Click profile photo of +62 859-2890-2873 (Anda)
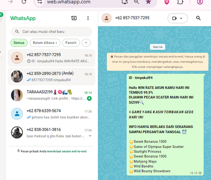 pos(17,76)
